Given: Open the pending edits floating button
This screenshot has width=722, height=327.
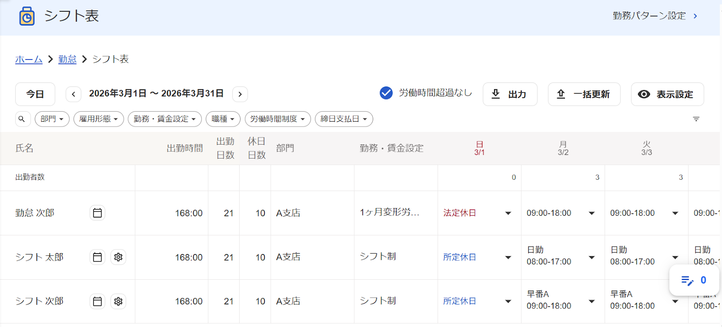Looking at the screenshot, I should click(x=694, y=280).
